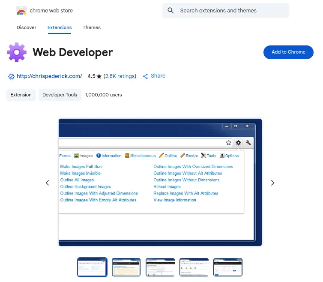Select the third screenshot thumbnail
Screen dimensions: 323x282
click(x=160, y=267)
